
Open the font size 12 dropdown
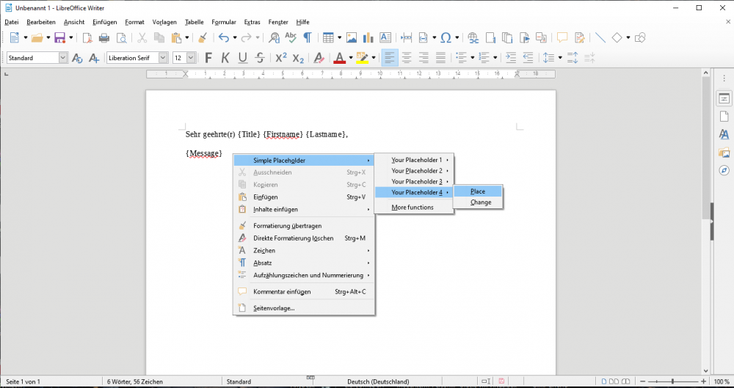click(x=191, y=58)
